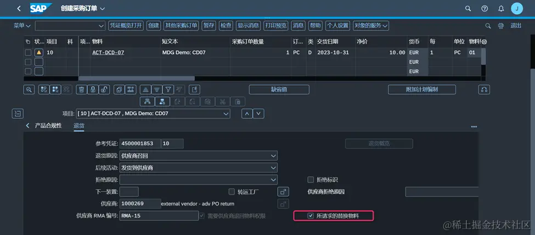Click the collapse item detail panel icon
The height and width of the screenshot is (235, 535).
(18, 113)
